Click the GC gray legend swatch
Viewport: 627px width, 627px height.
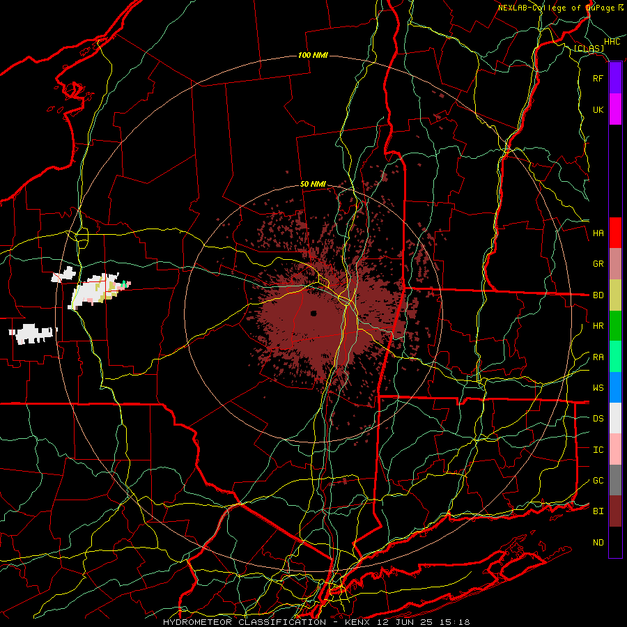[615, 480]
